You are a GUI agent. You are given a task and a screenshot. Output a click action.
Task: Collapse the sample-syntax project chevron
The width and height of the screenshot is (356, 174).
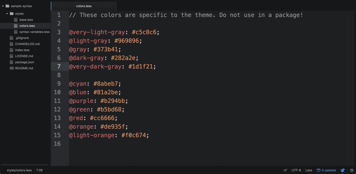(3, 6)
